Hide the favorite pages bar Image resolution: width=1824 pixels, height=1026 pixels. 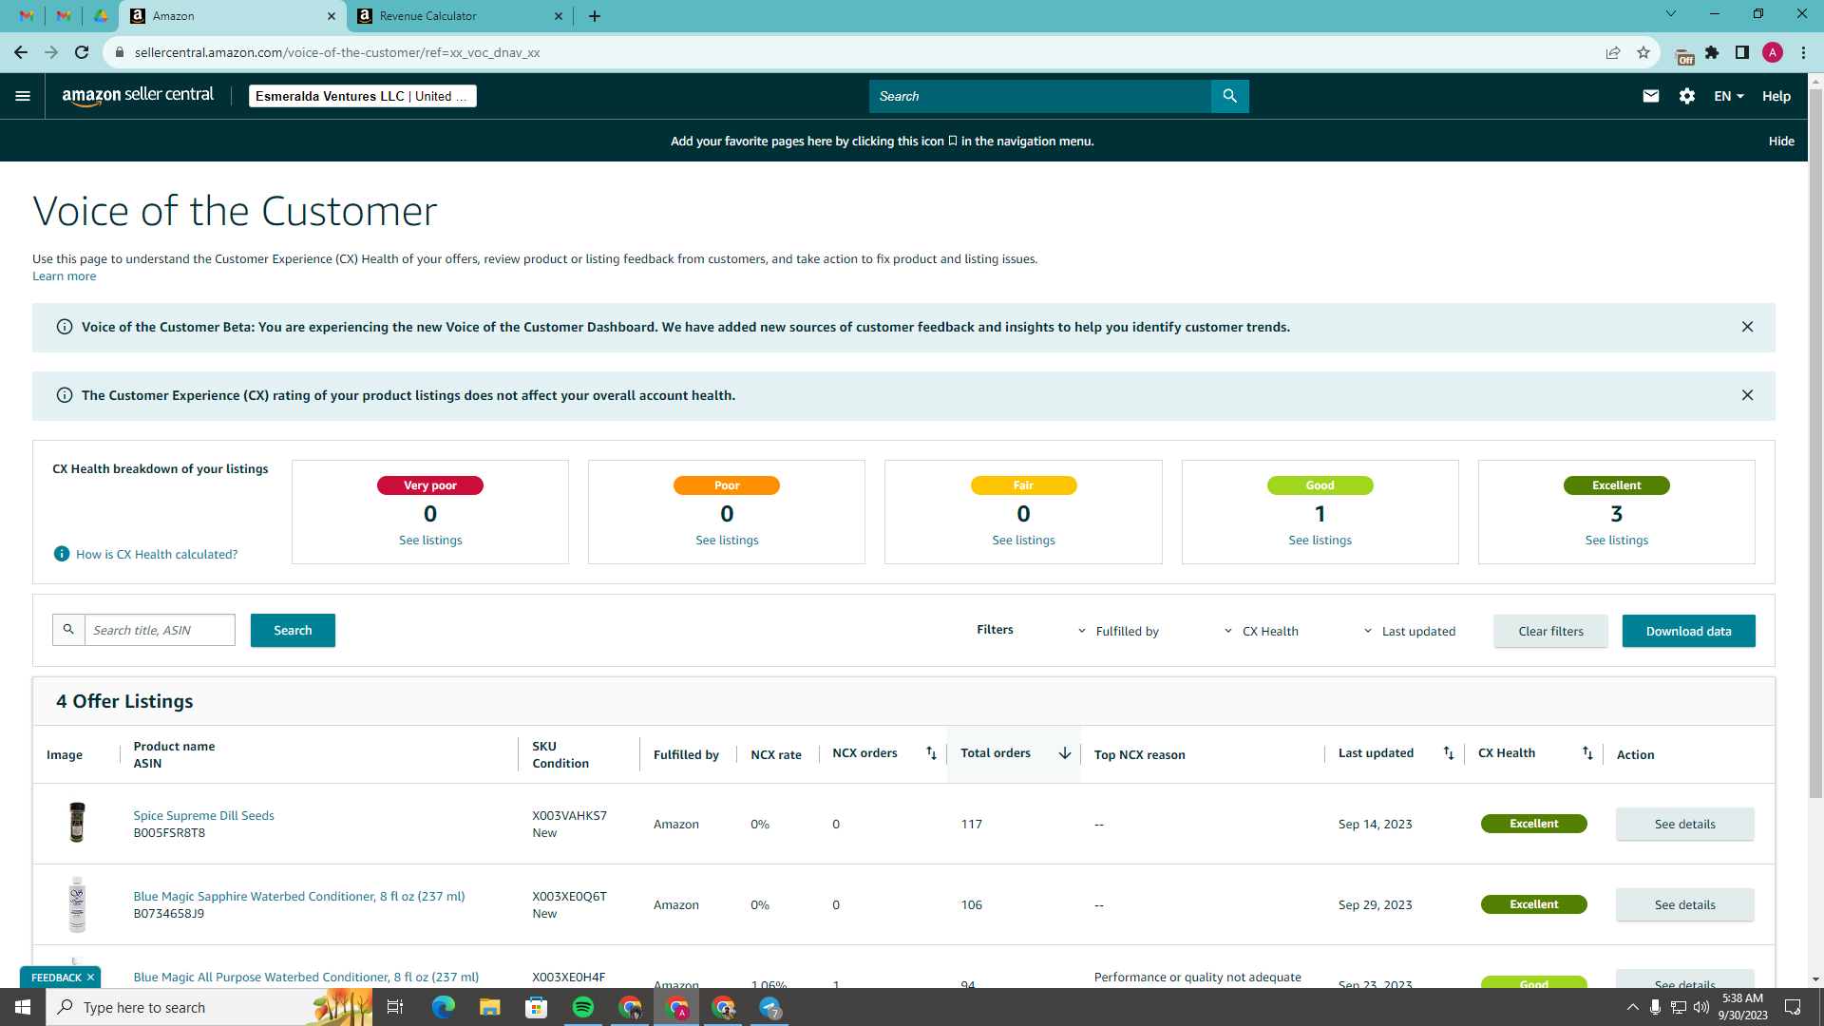tap(1781, 141)
